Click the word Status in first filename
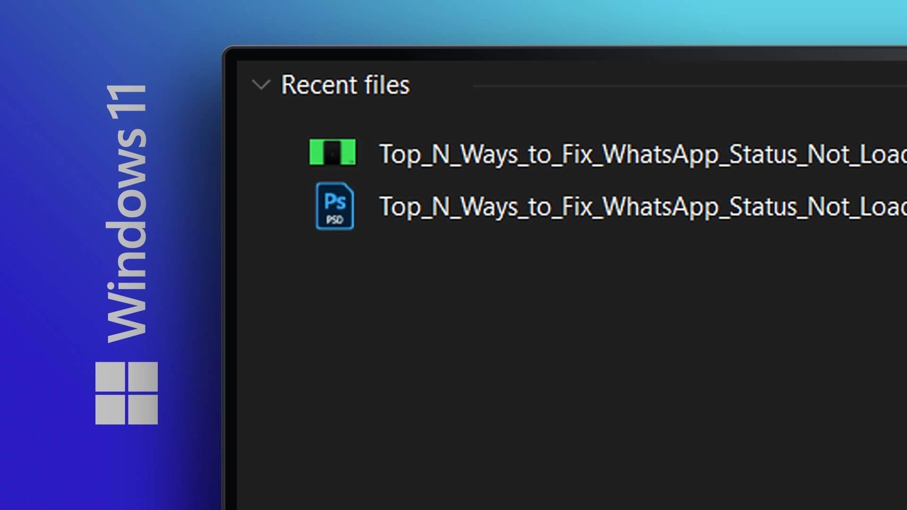This screenshot has width=907, height=510. [763, 154]
